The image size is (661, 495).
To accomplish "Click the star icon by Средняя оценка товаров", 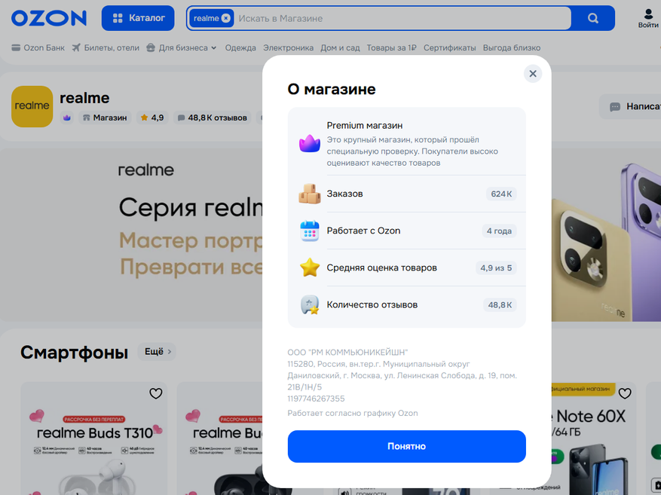I will (310, 267).
